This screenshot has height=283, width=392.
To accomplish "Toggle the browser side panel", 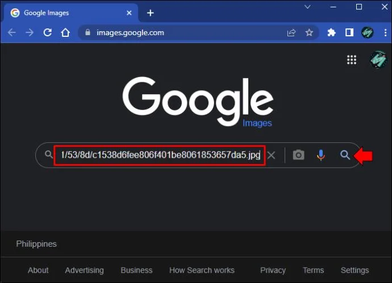I will 349,32.
